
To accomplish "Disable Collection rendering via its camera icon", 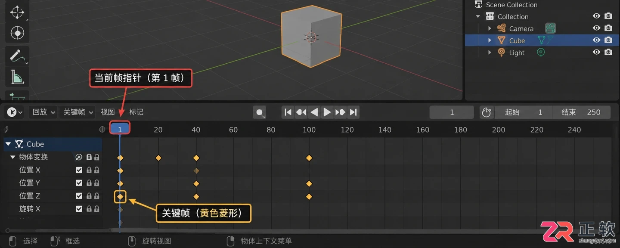I will [x=608, y=16].
